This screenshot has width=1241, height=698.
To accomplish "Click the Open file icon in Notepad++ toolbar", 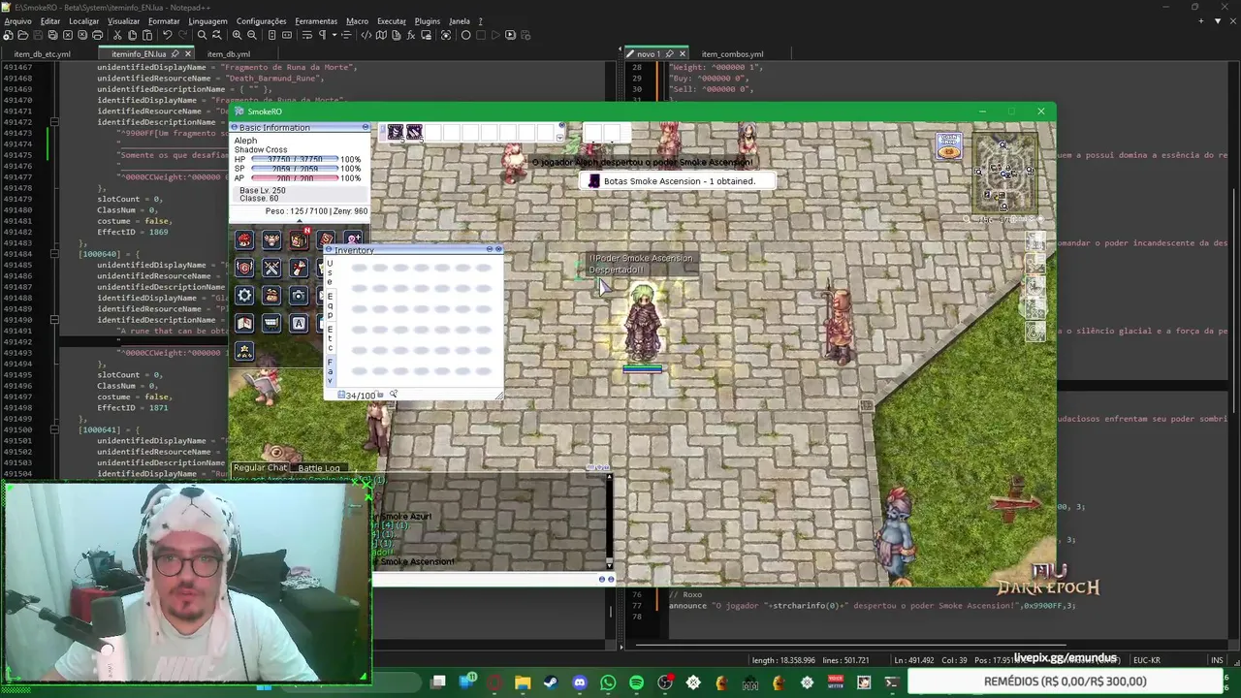I will pyautogui.click(x=22, y=35).
